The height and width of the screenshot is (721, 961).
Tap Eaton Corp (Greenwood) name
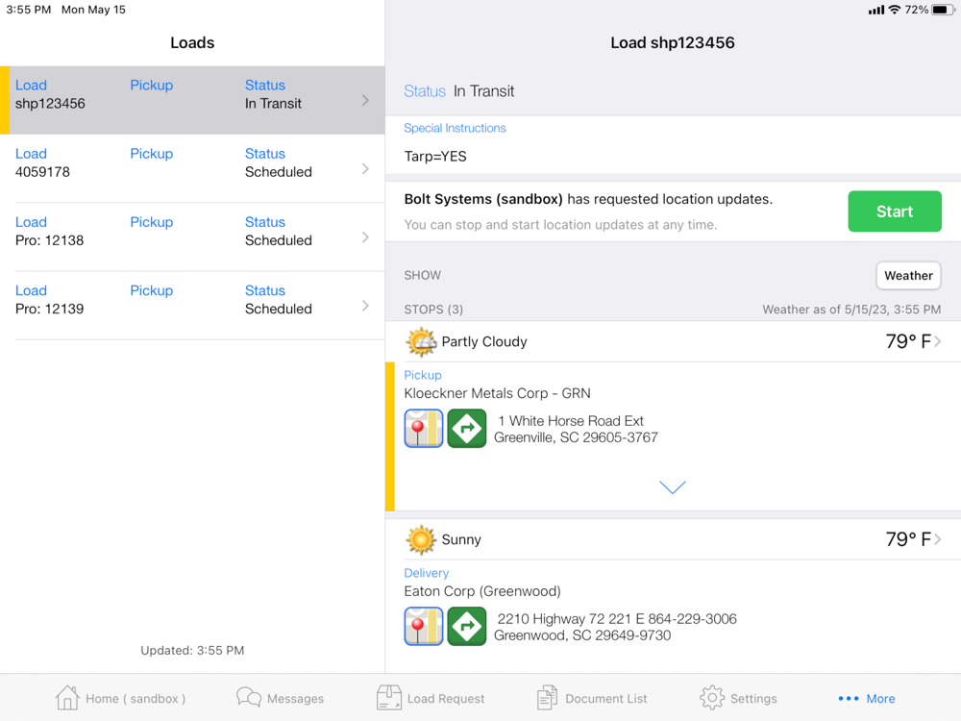pyautogui.click(x=482, y=591)
